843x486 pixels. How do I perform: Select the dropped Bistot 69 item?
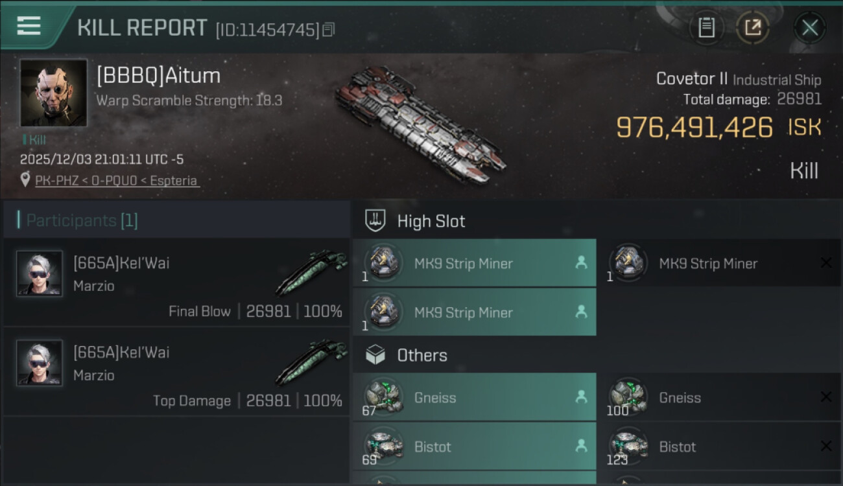[x=474, y=446]
